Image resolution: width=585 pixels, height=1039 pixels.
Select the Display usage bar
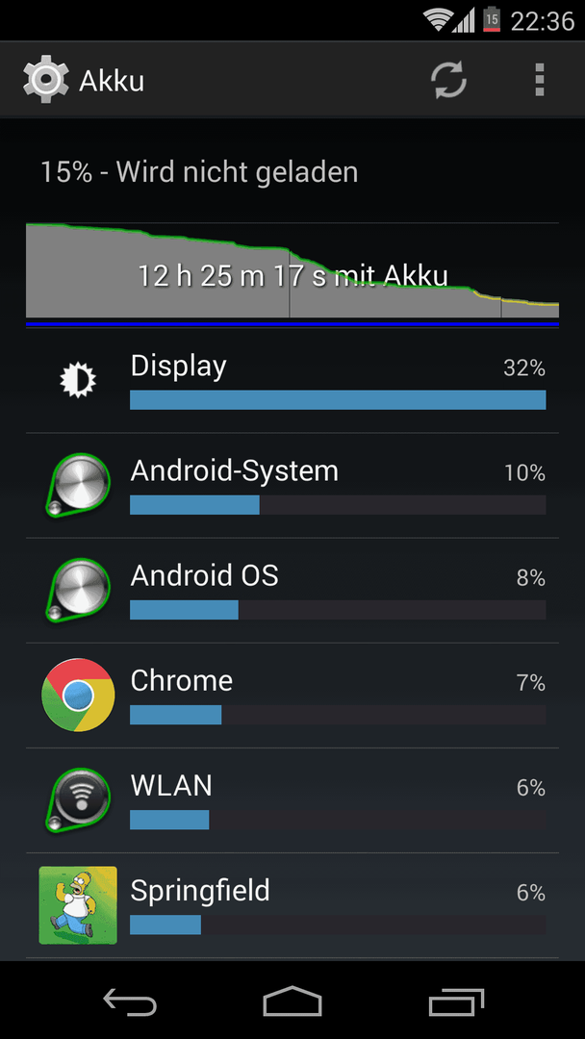[338, 399]
